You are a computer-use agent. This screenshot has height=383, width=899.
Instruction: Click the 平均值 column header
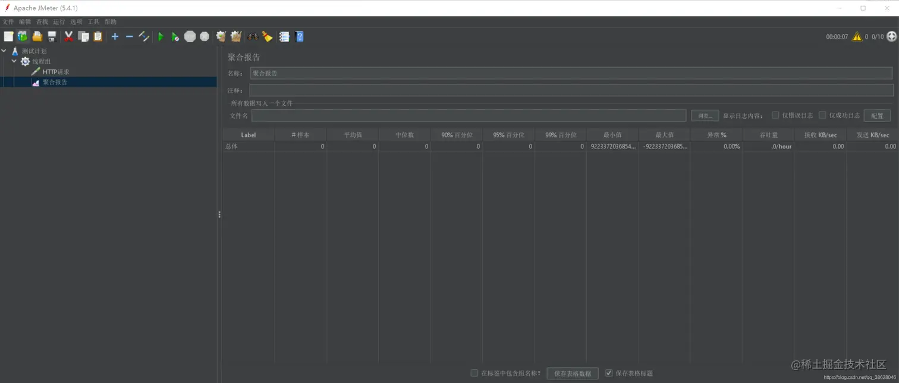pyautogui.click(x=353, y=135)
